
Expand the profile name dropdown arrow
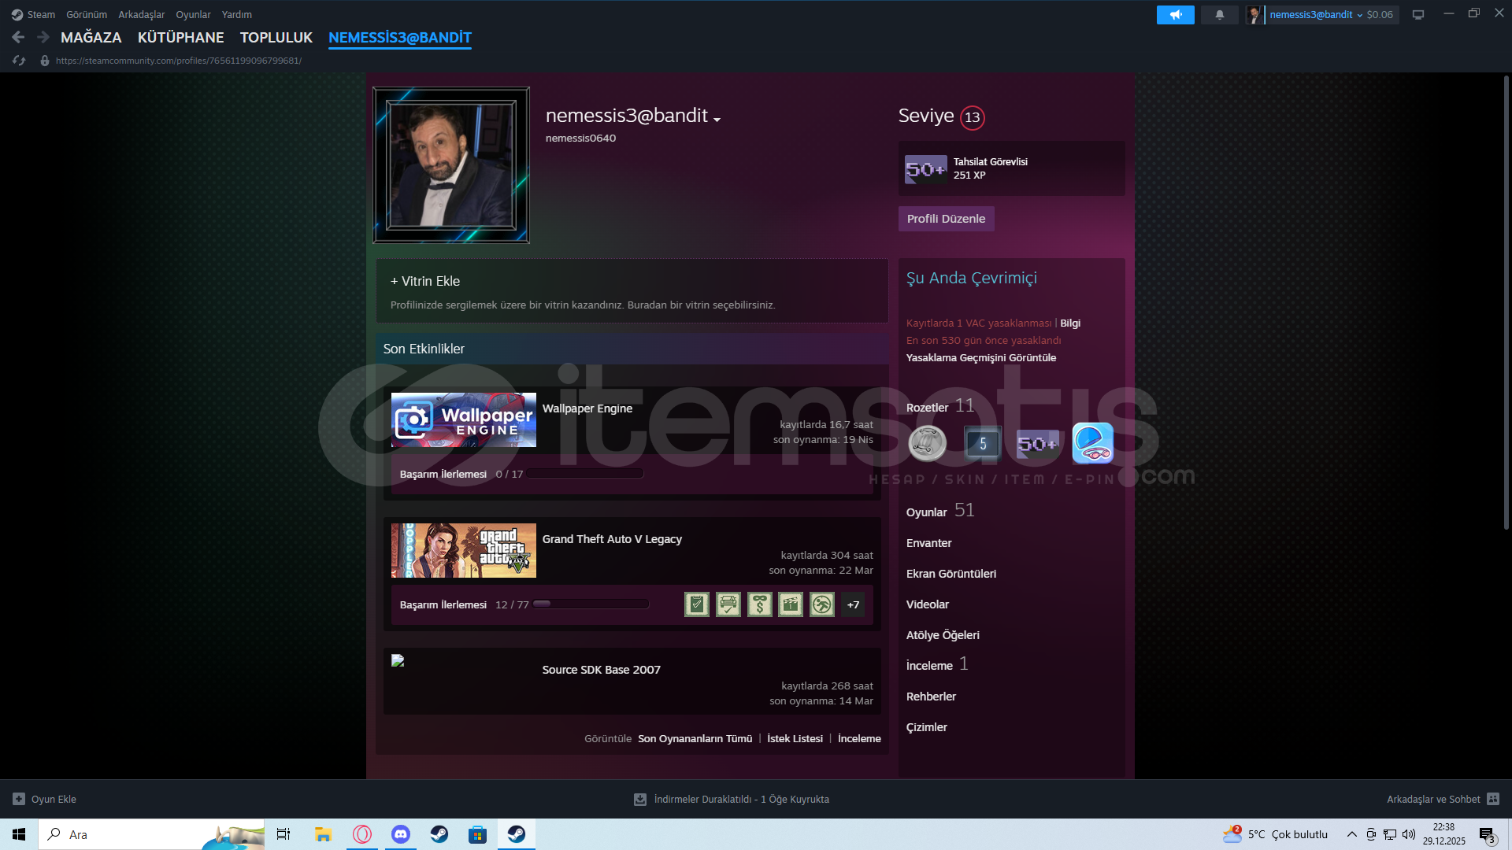[717, 120]
